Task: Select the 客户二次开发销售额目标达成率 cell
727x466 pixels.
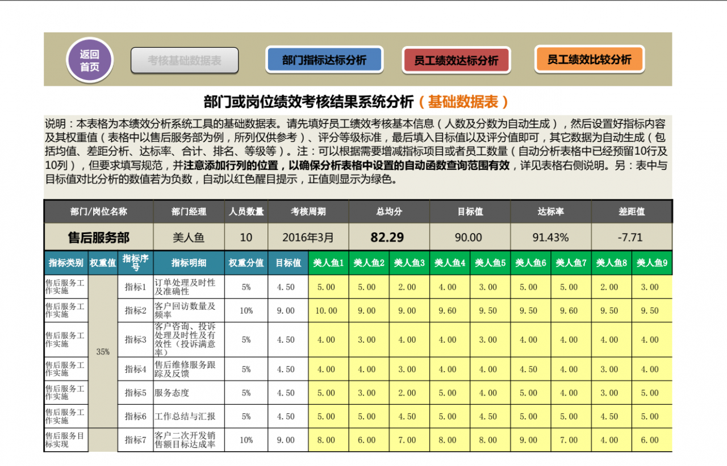Action: 189,440
